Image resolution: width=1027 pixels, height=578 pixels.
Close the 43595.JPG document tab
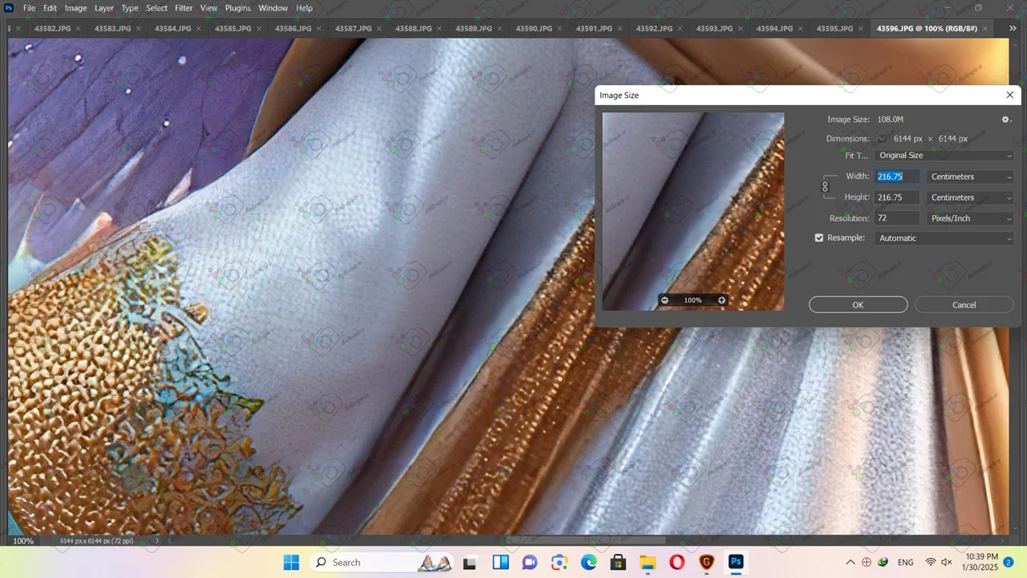point(861,28)
